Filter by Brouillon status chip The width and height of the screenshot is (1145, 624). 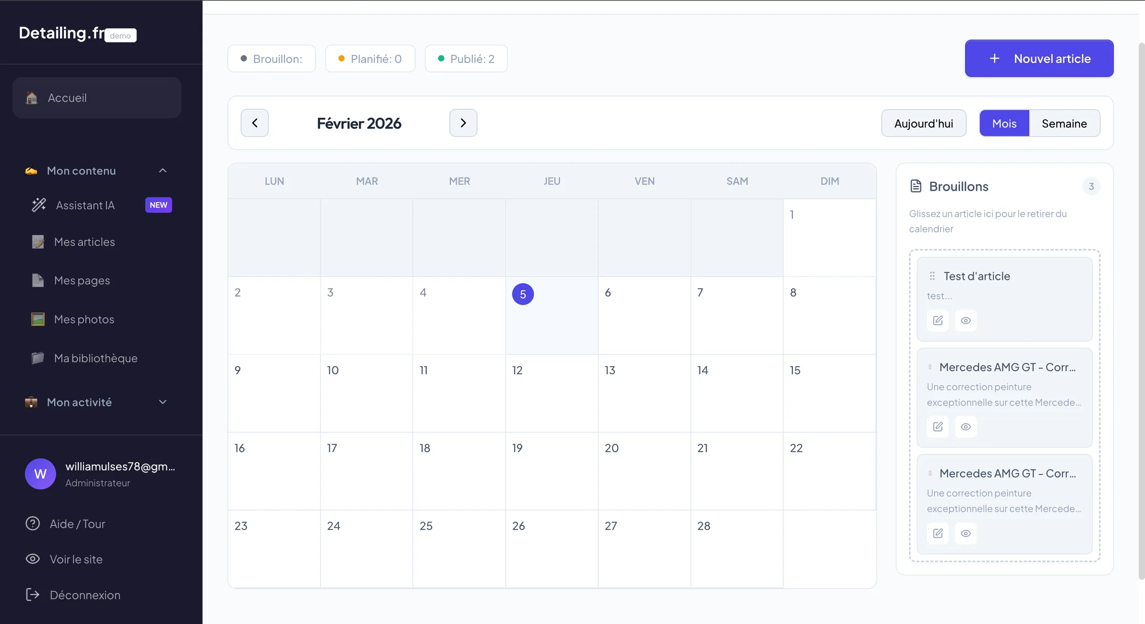(x=271, y=59)
